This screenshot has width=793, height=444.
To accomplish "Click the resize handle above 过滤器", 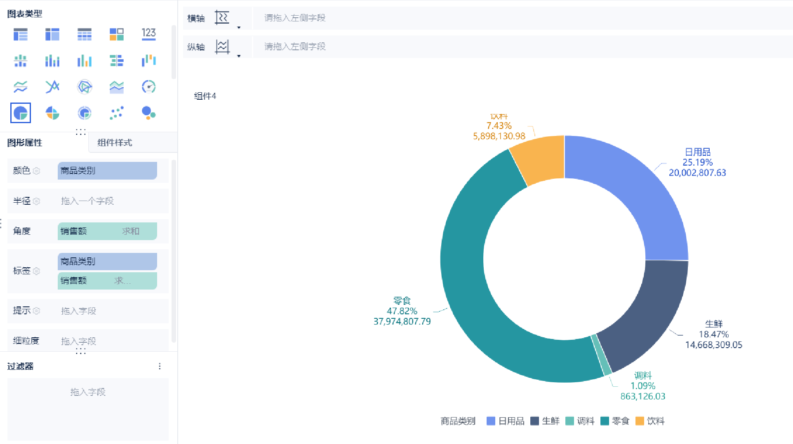I will click(x=81, y=351).
